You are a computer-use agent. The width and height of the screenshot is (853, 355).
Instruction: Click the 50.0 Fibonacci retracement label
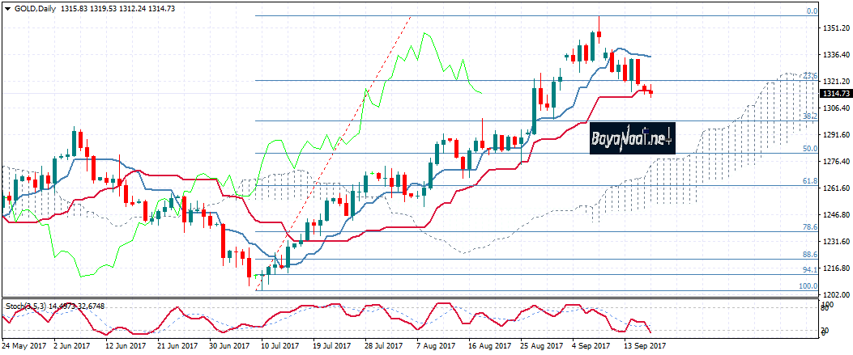pos(809,149)
